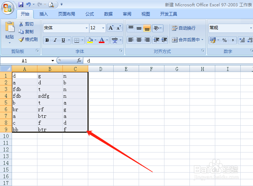The width and height of the screenshot is (253, 186).
Task: Open the 宋体 font name dropdown
Action: (x=86, y=28)
